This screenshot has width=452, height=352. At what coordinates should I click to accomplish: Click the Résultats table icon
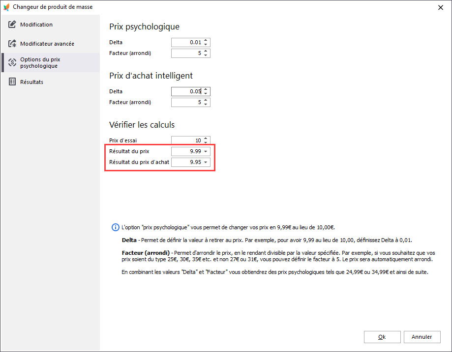(12, 81)
